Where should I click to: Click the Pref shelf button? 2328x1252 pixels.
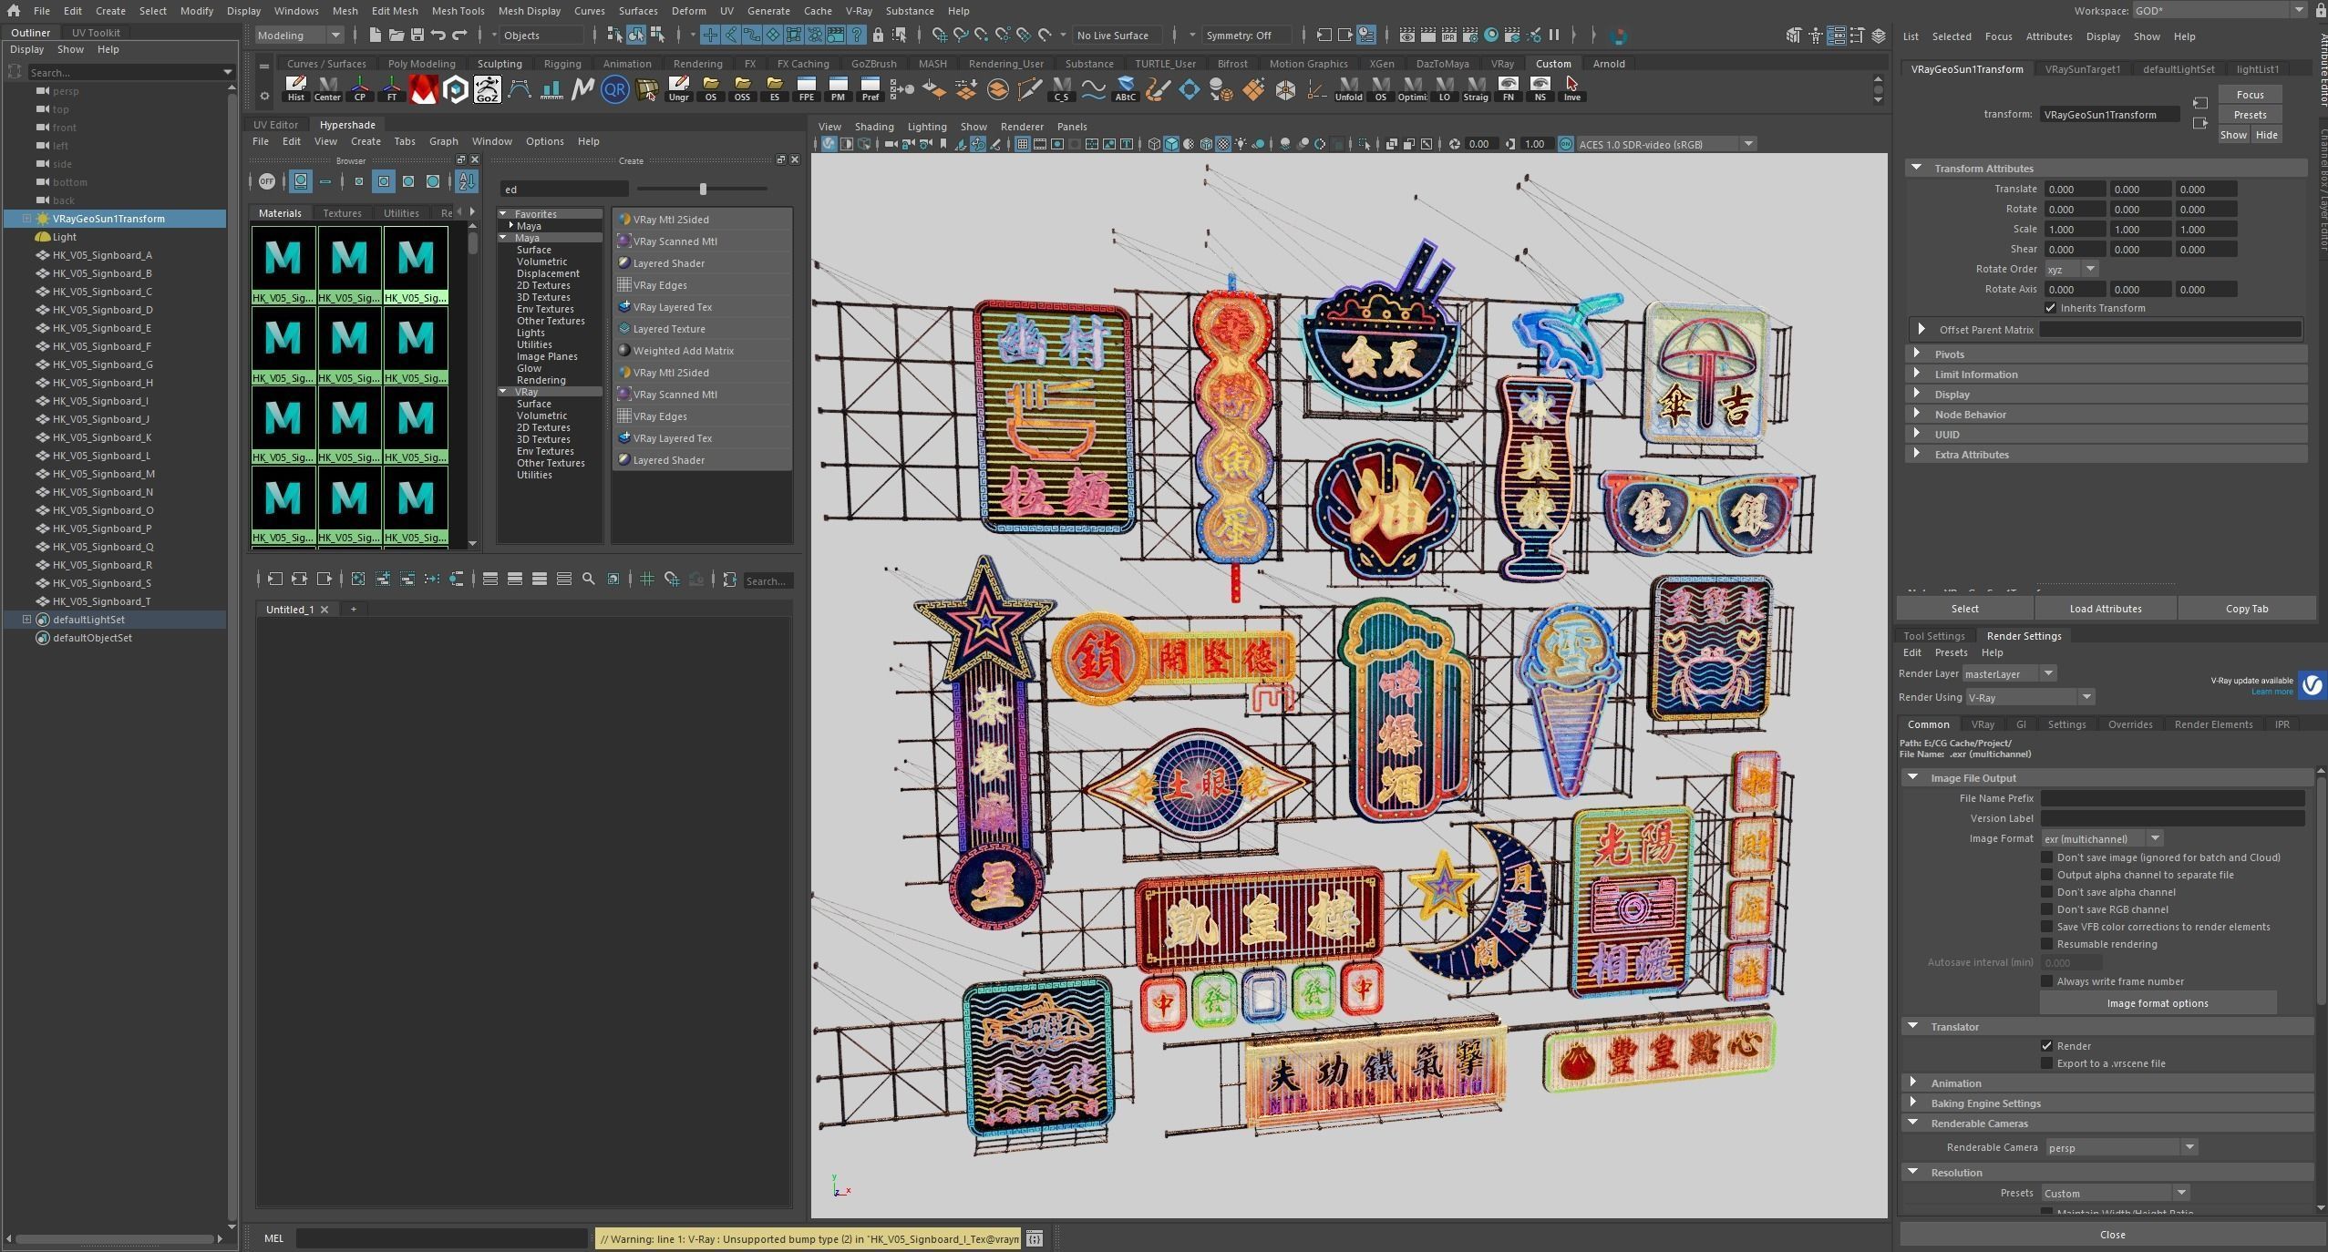coord(870,89)
